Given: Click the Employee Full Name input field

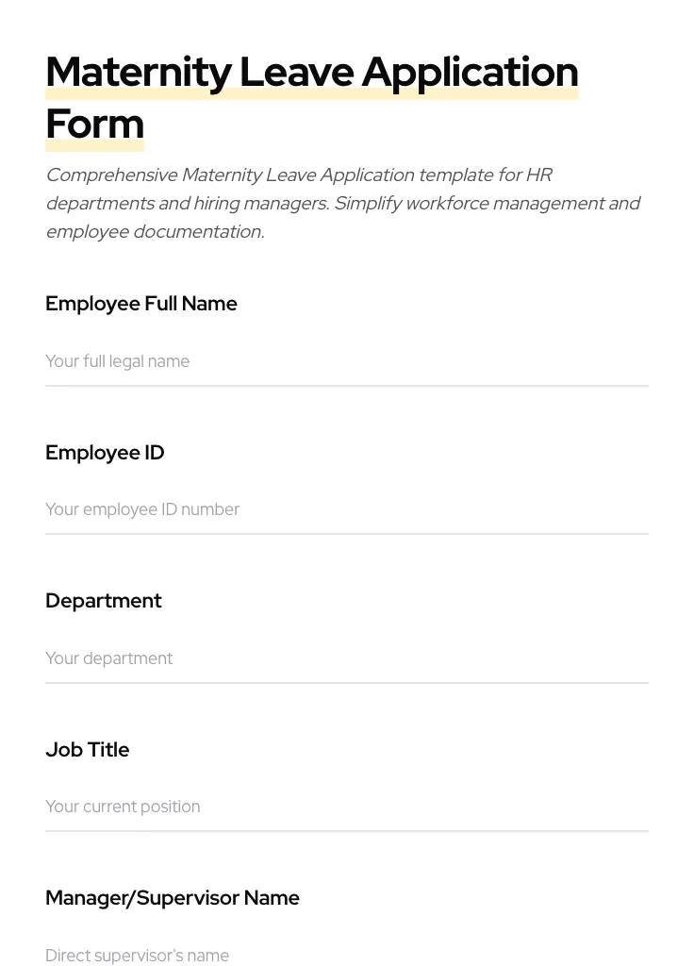Looking at the screenshot, I should click(x=347, y=361).
